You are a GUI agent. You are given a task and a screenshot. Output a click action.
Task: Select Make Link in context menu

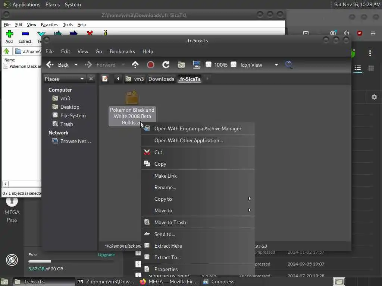[198, 176]
